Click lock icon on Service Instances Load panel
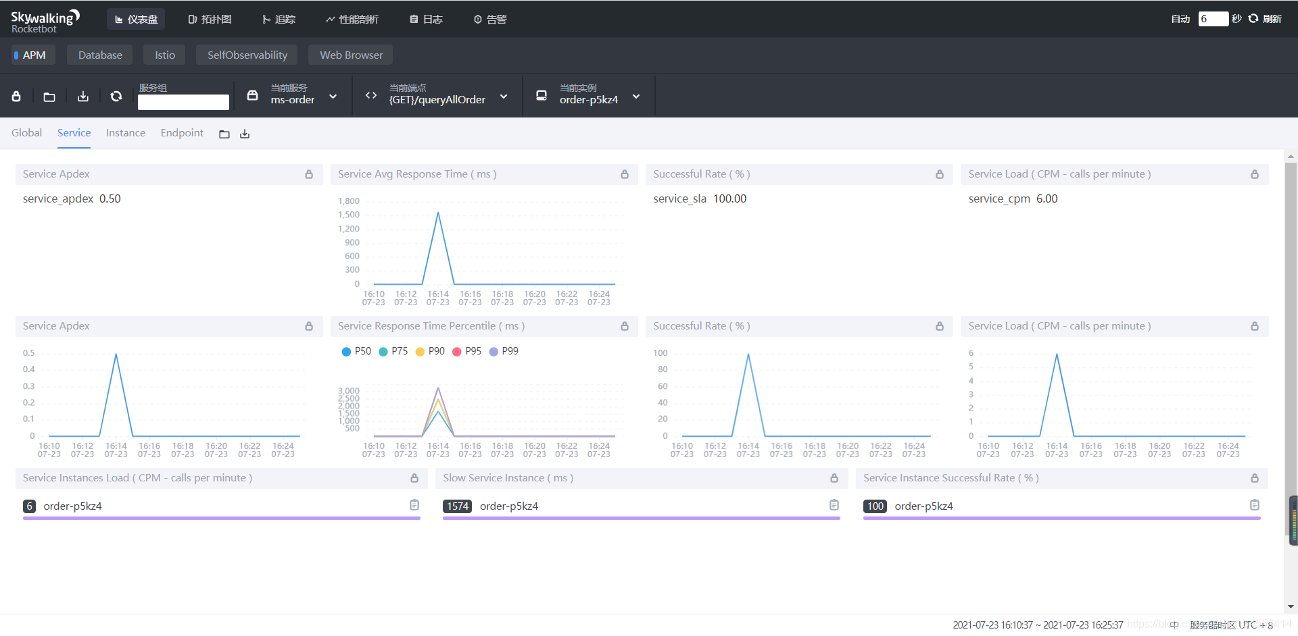Viewport: 1298px width, 636px height. (x=414, y=478)
